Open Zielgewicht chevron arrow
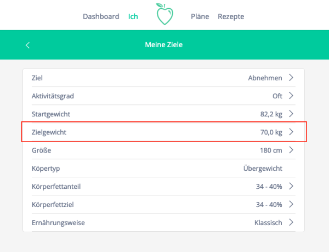Image resolution: width=329 pixels, height=252 pixels. click(291, 132)
